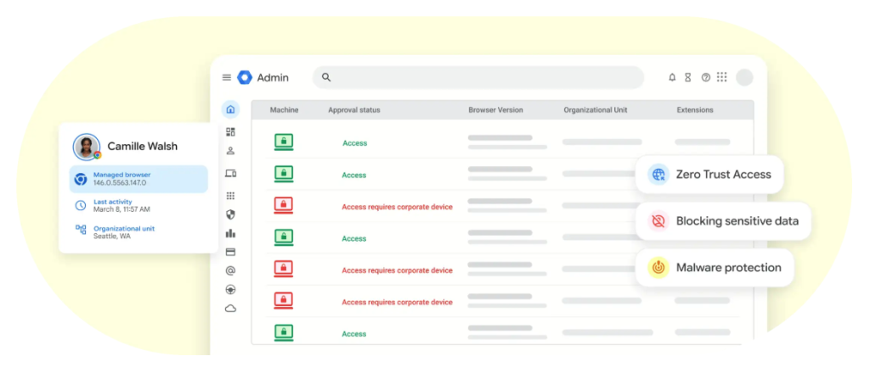Open the notifications bell
The height and width of the screenshot is (373, 870).
click(x=672, y=77)
